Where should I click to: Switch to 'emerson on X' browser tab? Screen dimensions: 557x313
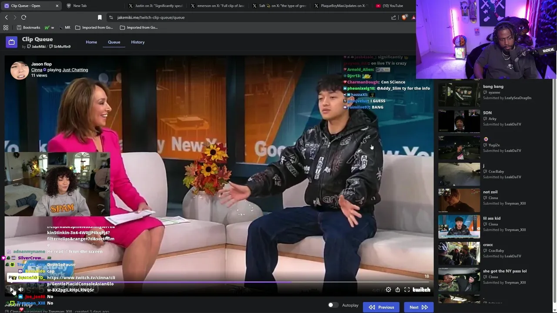pyautogui.click(x=218, y=6)
